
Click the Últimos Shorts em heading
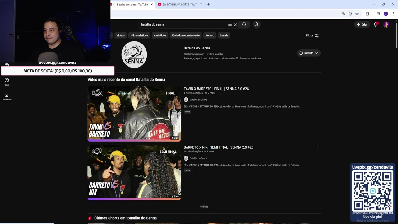125,218
